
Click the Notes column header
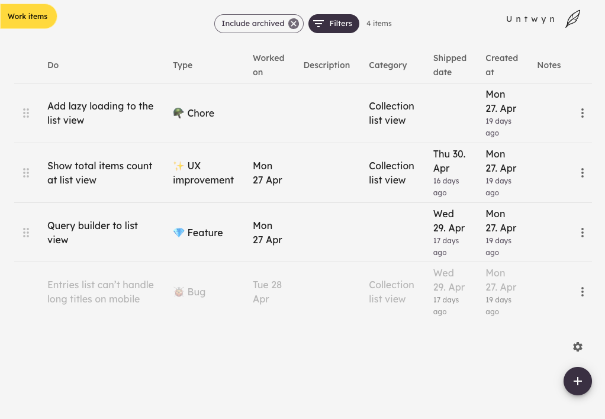pyautogui.click(x=549, y=65)
